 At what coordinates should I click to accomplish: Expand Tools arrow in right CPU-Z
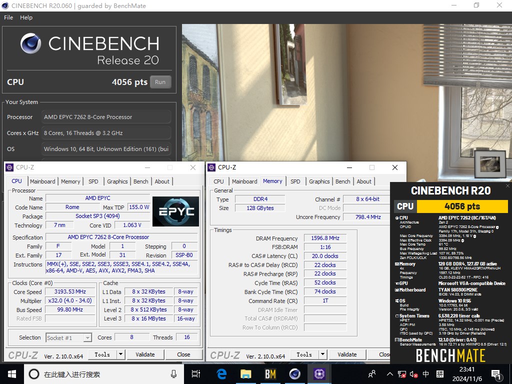click(322, 354)
